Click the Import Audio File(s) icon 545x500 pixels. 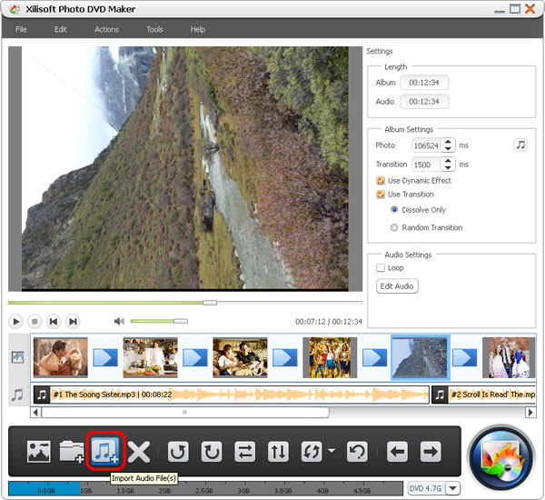(104, 450)
